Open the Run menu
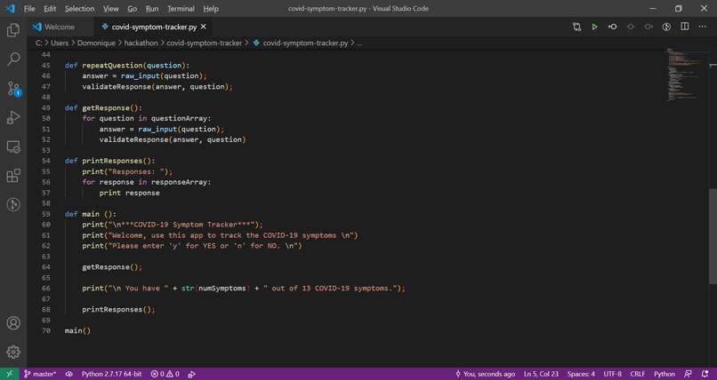The height and width of the screenshot is (380, 717). pos(152,9)
